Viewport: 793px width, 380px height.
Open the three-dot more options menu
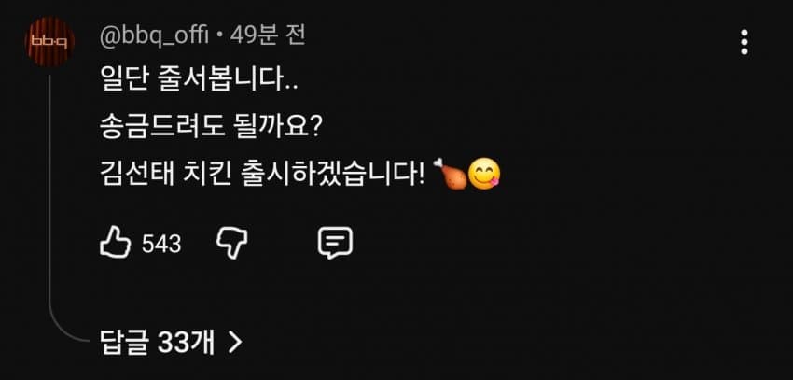pyautogui.click(x=744, y=42)
